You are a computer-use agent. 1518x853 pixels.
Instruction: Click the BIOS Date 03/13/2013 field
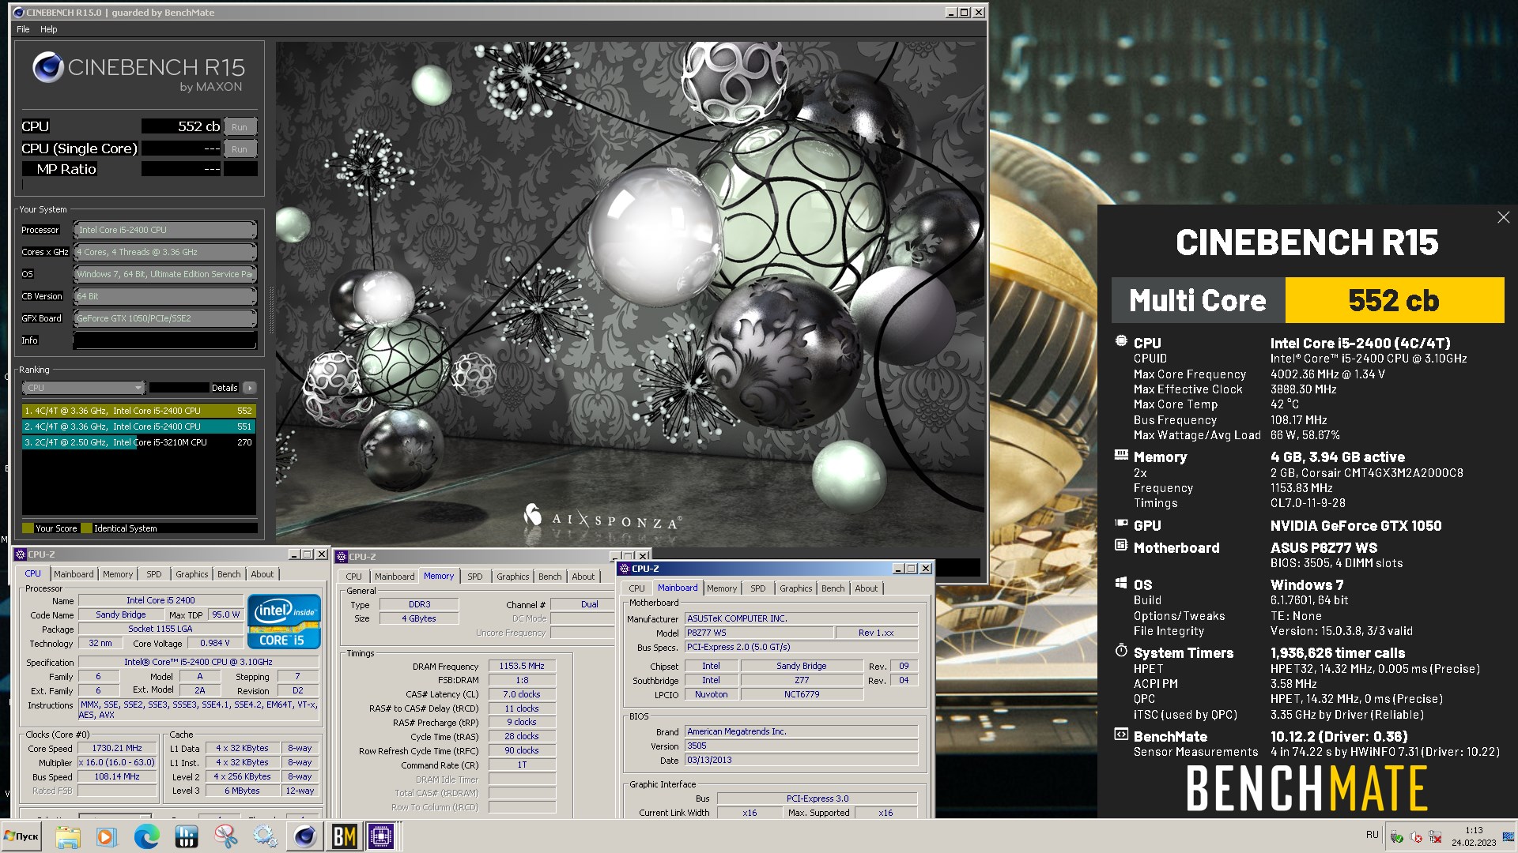801,760
